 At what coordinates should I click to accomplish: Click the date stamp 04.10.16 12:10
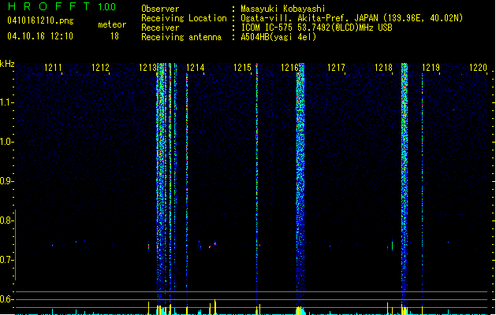tap(40, 36)
